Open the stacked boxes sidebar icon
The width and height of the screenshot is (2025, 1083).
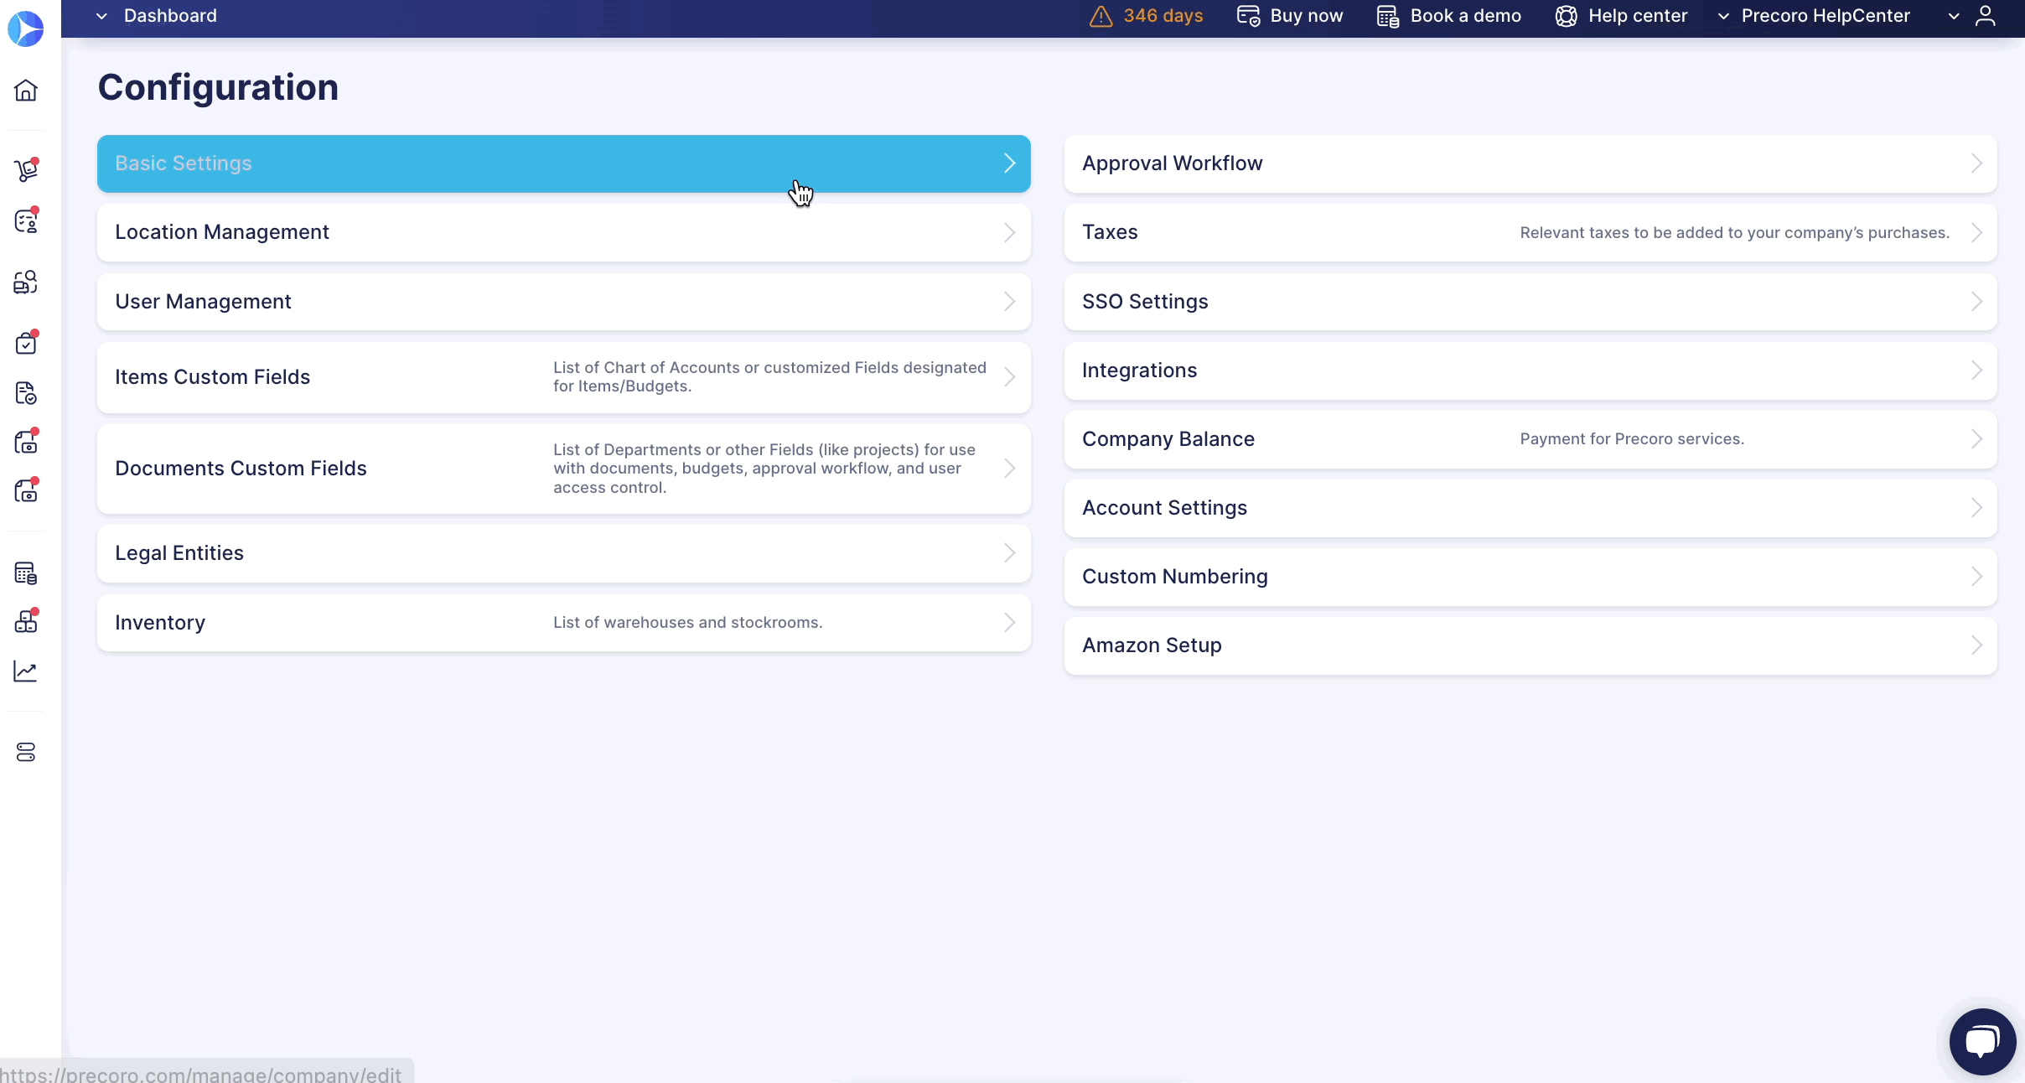[x=26, y=621]
